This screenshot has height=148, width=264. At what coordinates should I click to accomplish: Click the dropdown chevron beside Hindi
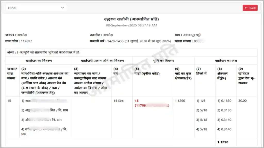63,7
